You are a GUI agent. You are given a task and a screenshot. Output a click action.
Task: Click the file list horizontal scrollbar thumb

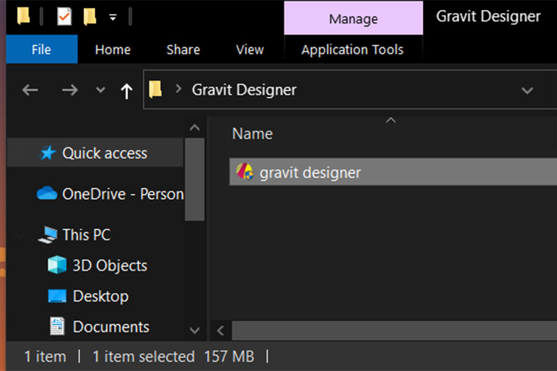click(394, 331)
